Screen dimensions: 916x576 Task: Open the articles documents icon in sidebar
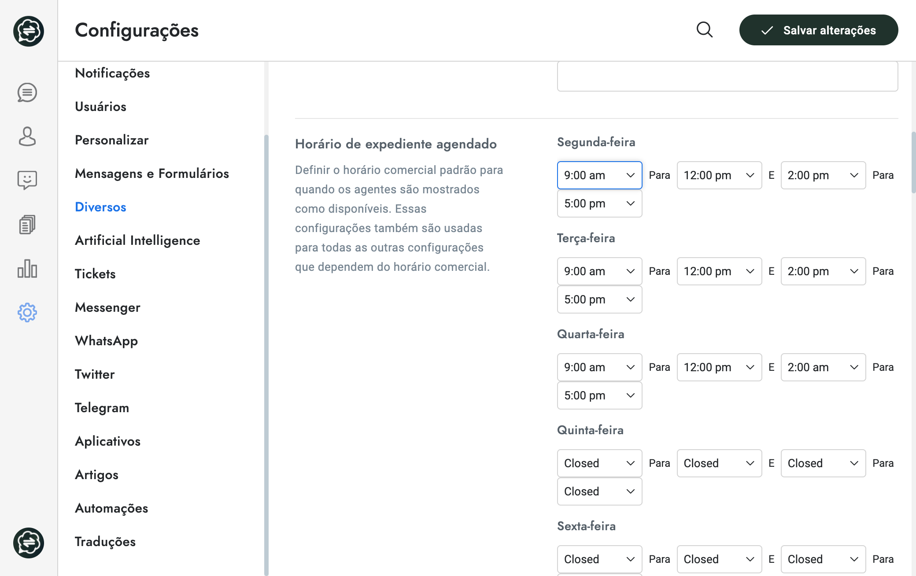click(27, 225)
